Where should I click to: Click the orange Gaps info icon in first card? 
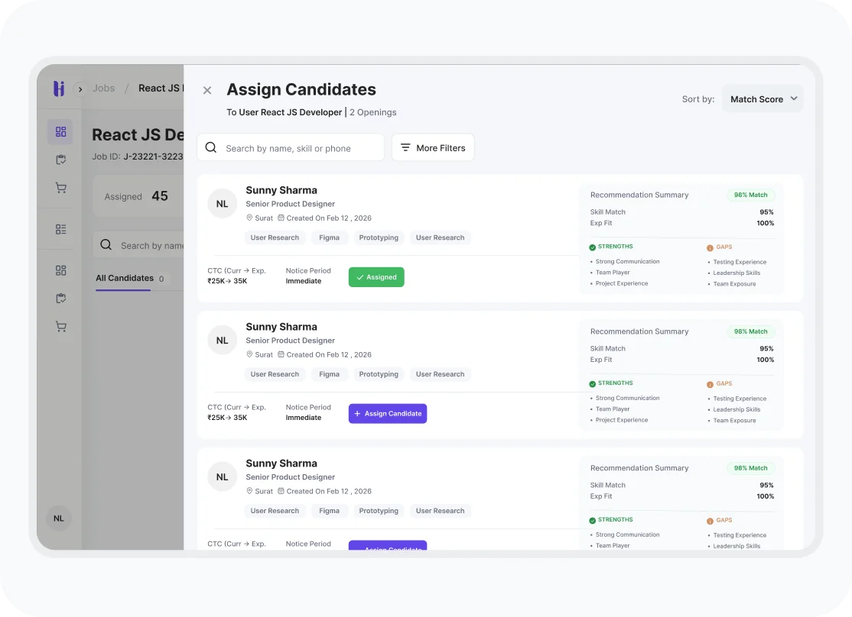pyautogui.click(x=710, y=247)
